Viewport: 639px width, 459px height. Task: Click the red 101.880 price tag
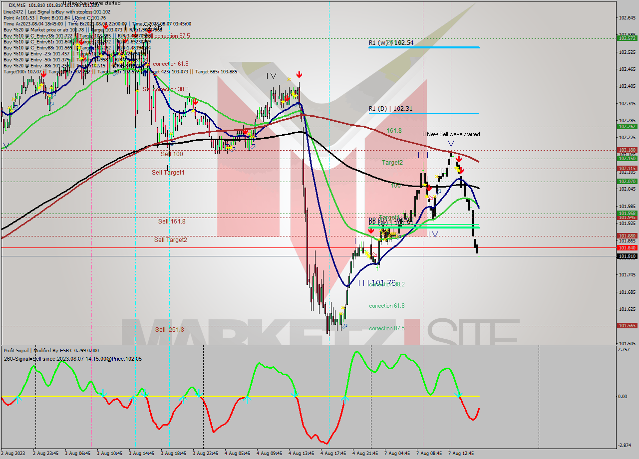[627, 236]
